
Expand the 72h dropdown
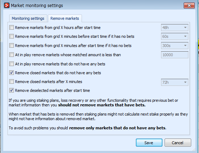[175, 82]
